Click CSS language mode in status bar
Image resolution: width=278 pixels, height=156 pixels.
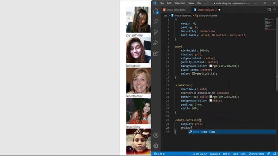(x=243, y=154)
